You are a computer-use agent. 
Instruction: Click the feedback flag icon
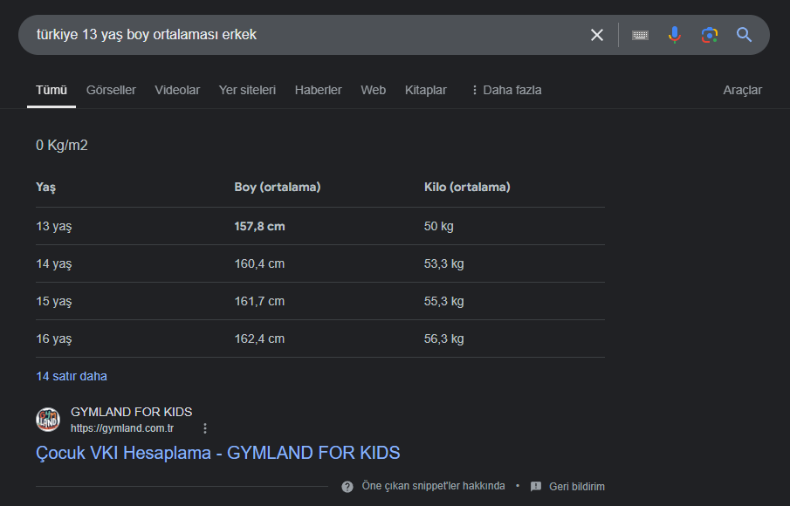536,486
